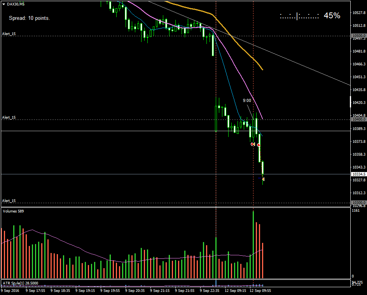Click the 12 Sep 09:15 time axis label

236,290
